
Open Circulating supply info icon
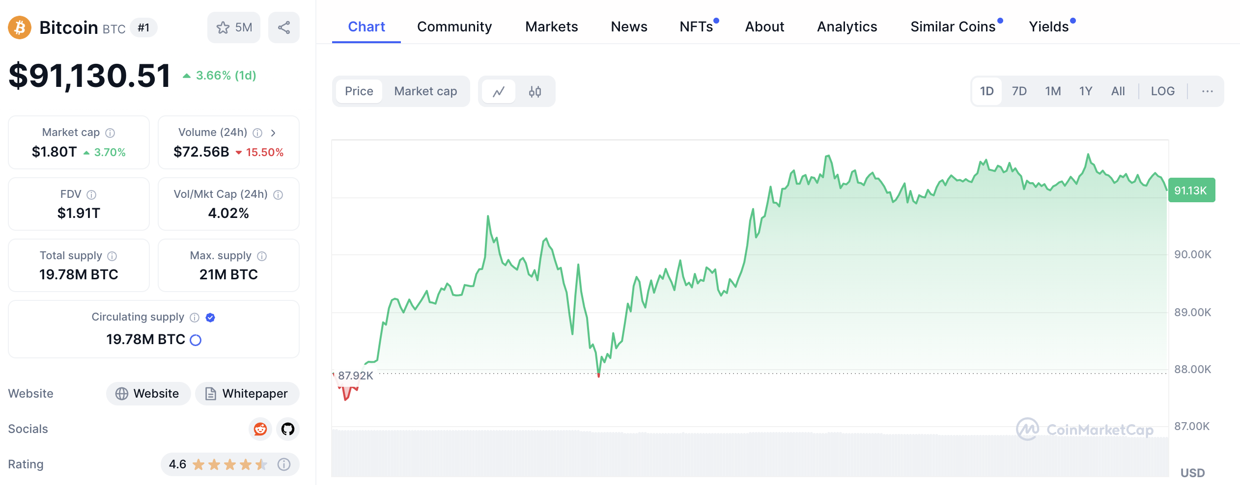tap(195, 318)
